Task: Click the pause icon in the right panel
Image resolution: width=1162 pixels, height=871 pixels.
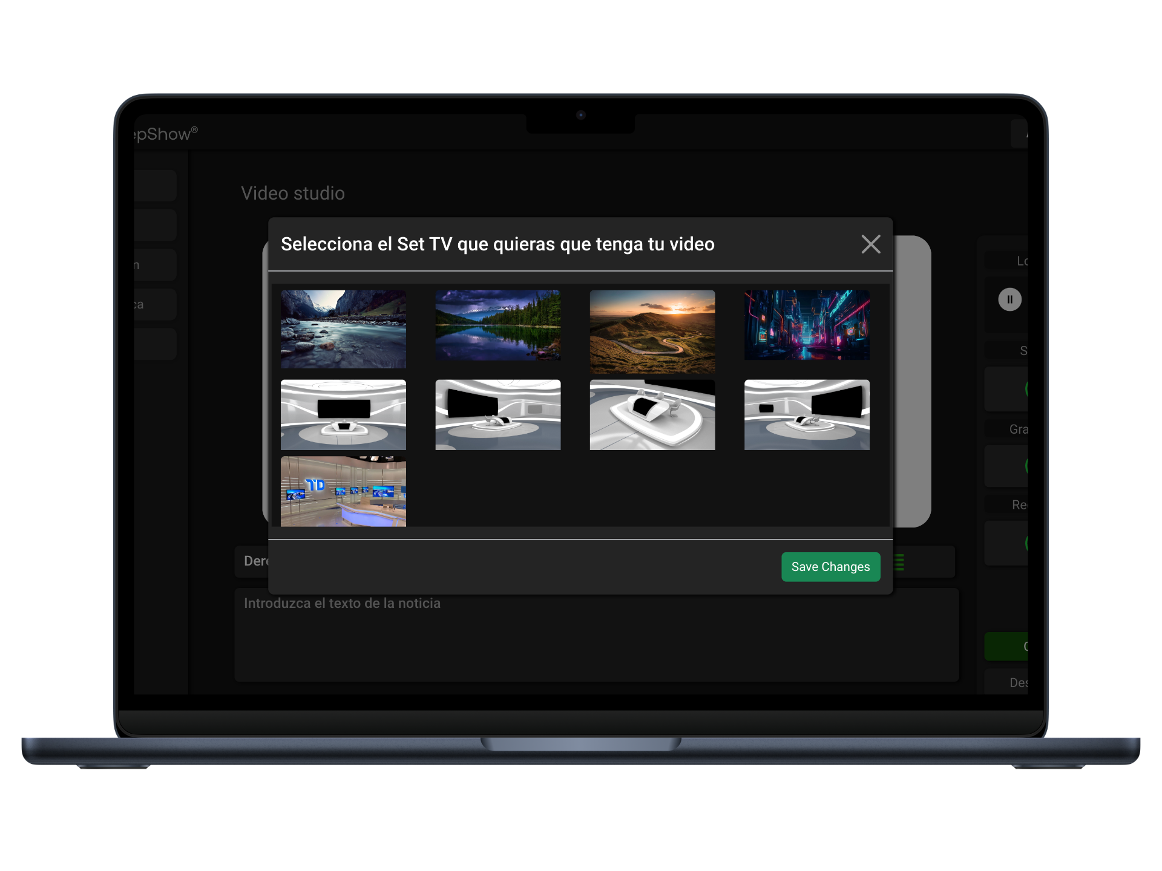Action: [1009, 299]
